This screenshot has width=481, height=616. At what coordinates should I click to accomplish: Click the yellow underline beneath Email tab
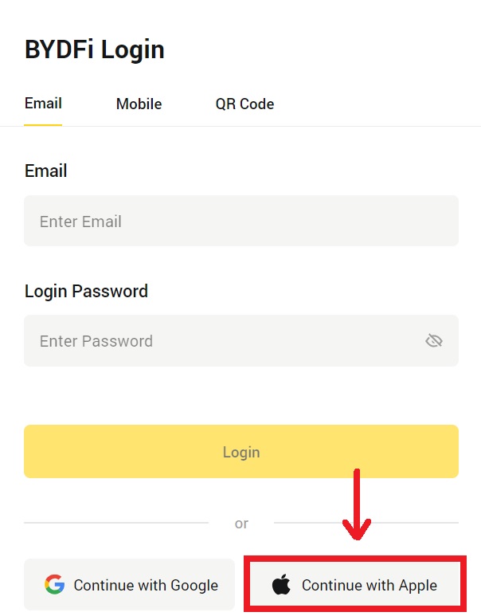(43, 124)
